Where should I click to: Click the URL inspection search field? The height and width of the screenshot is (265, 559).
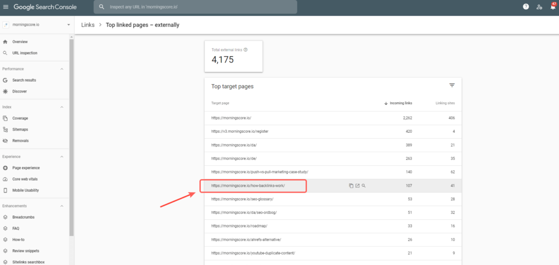(x=197, y=7)
